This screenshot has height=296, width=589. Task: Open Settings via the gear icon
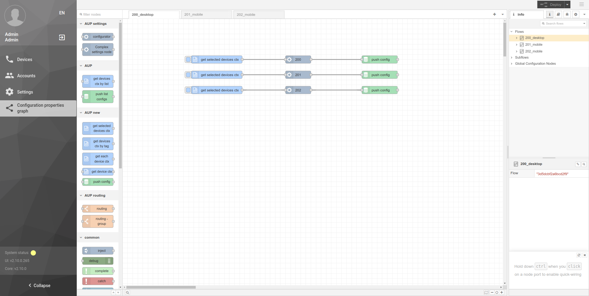pos(10,92)
